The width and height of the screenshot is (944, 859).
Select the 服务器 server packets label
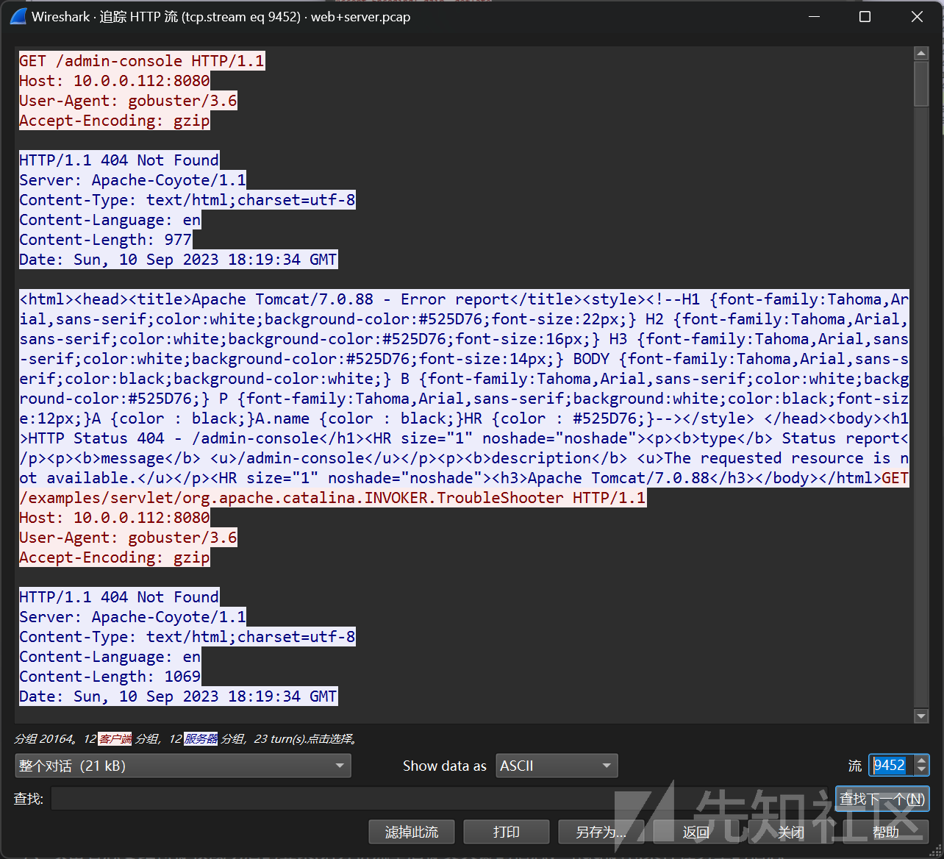[x=201, y=739]
